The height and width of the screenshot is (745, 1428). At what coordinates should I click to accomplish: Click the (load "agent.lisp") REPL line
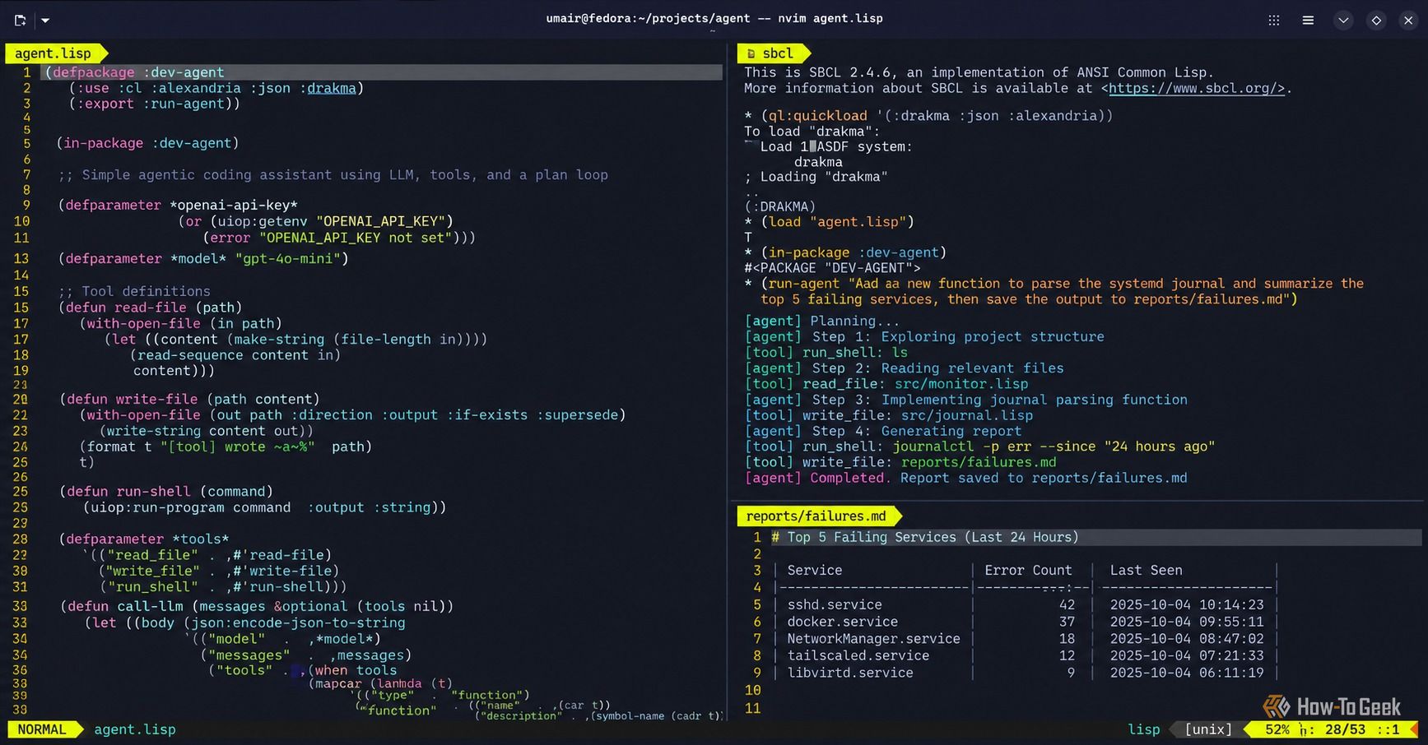(830, 221)
